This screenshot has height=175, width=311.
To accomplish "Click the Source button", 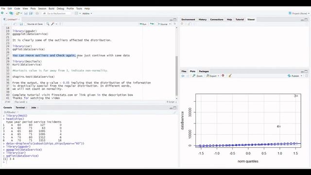I will (x=162, y=24).
